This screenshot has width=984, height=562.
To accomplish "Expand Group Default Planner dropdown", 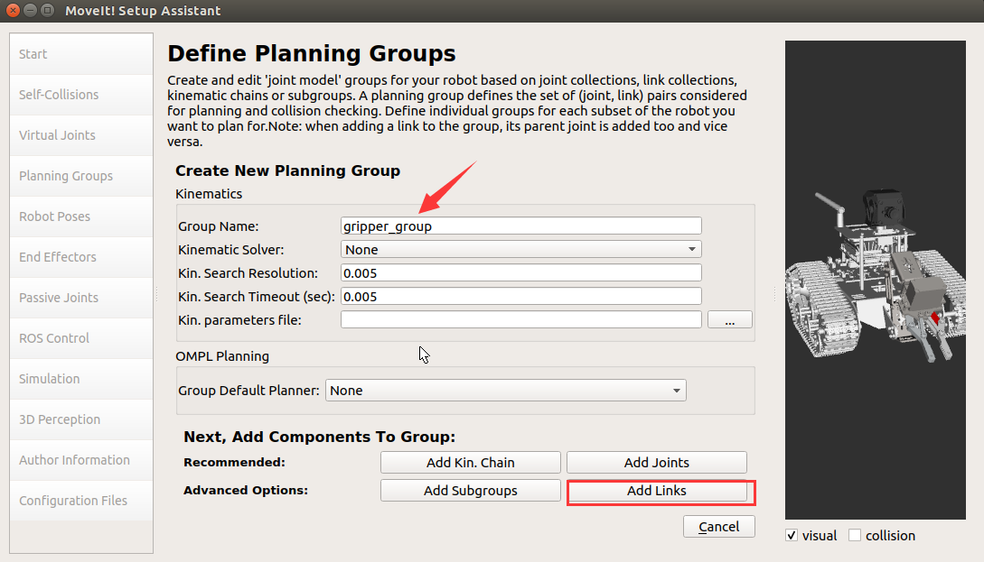I will [x=506, y=391].
